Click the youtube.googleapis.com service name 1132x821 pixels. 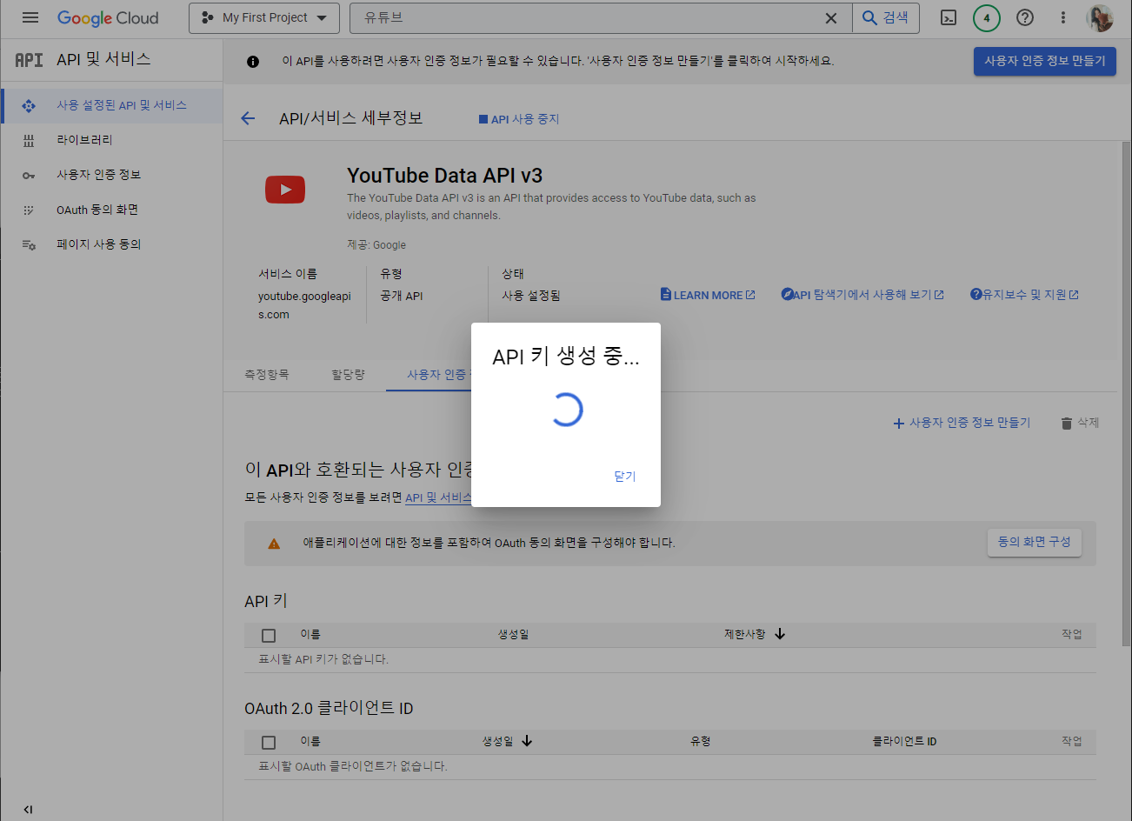304,305
